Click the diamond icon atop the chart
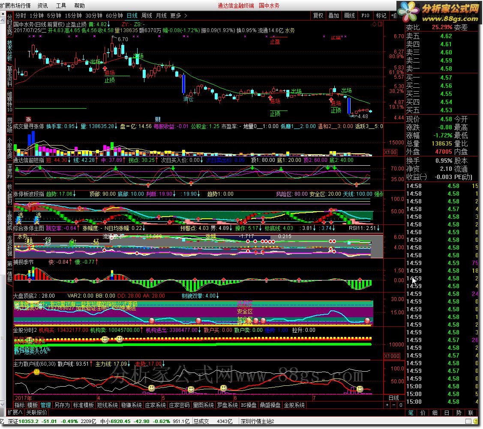Viewport: 483px width, 429px height. (x=374, y=24)
